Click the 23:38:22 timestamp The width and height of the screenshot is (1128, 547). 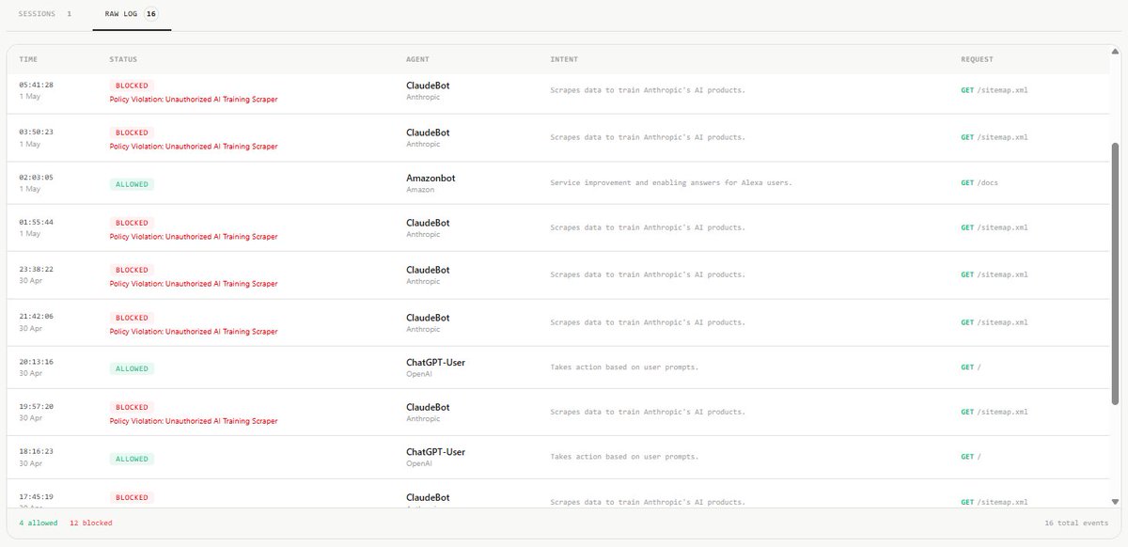pyautogui.click(x=36, y=268)
